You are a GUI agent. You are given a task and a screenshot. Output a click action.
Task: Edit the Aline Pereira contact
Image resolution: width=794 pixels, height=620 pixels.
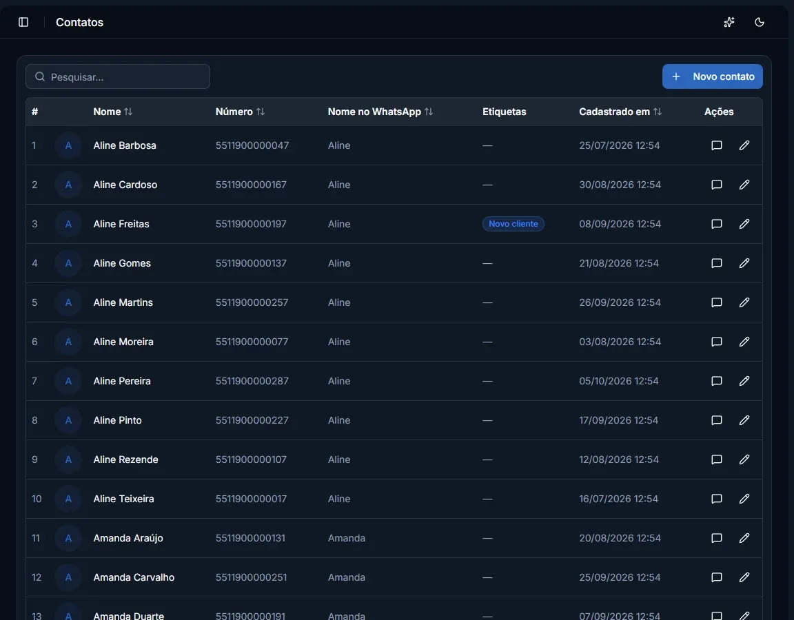(744, 380)
